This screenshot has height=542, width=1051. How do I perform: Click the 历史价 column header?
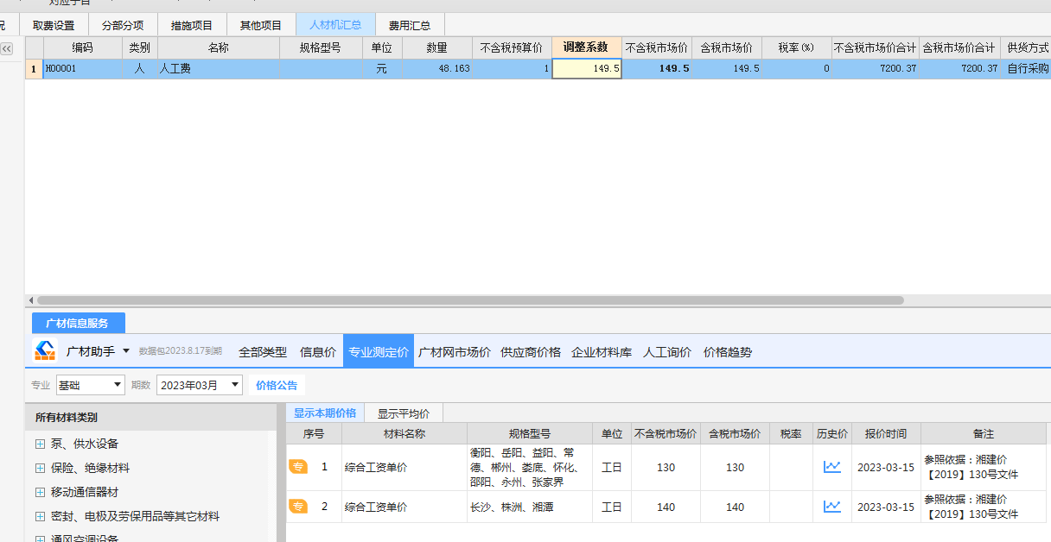(832, 433)
